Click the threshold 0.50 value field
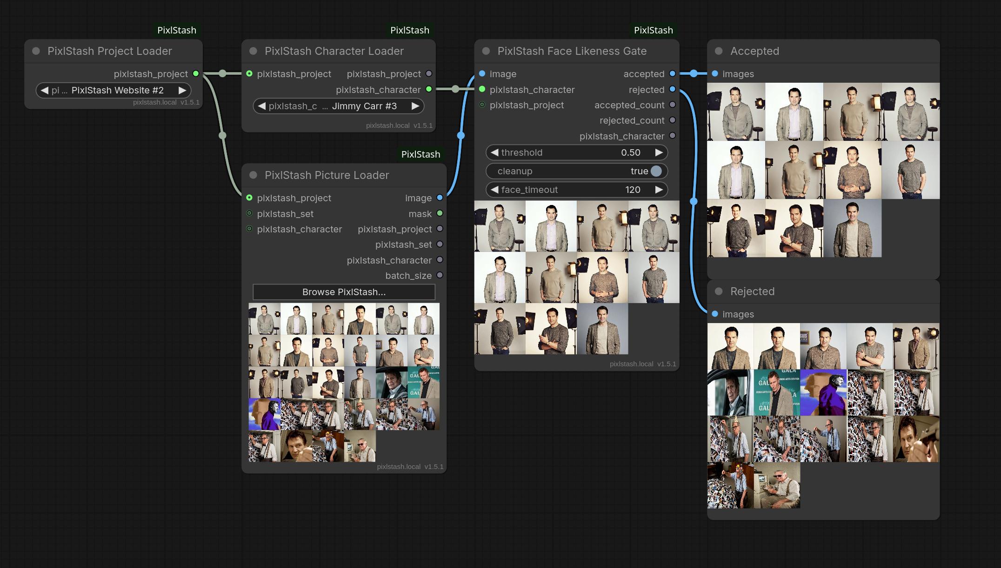The image size is (1001, 568). pos(577,152)
